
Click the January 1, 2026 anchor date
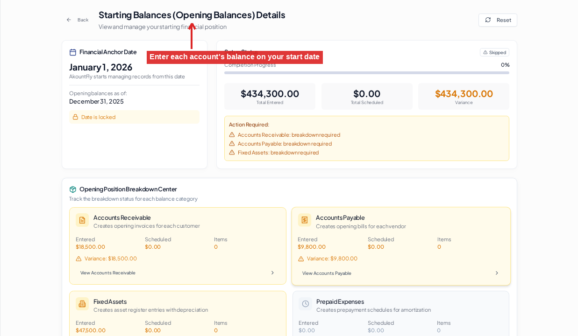[x=101, y=67]
